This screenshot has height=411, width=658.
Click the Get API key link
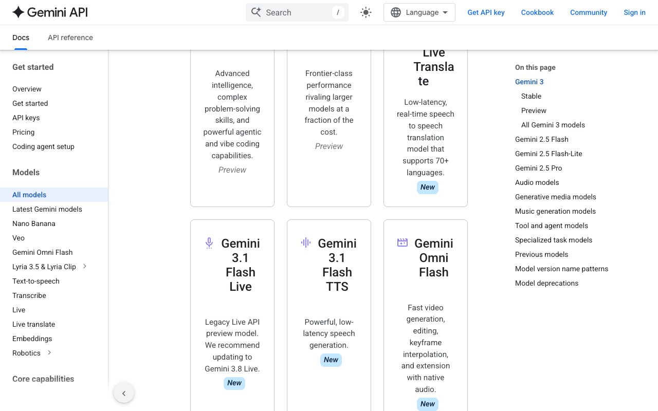[486, 12]
